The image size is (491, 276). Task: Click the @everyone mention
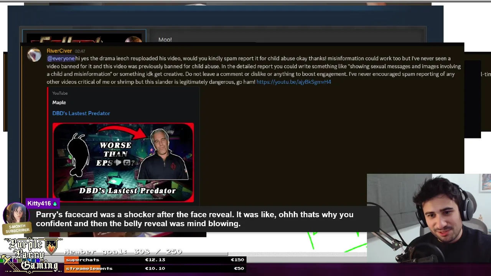point(61,59)
